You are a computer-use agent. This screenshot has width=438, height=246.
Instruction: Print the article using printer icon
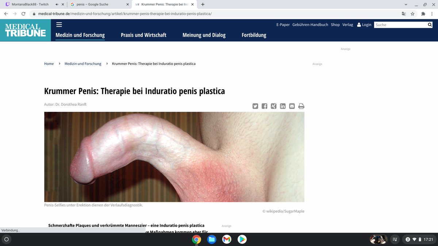pyautogui.click(x=301, y=106)
